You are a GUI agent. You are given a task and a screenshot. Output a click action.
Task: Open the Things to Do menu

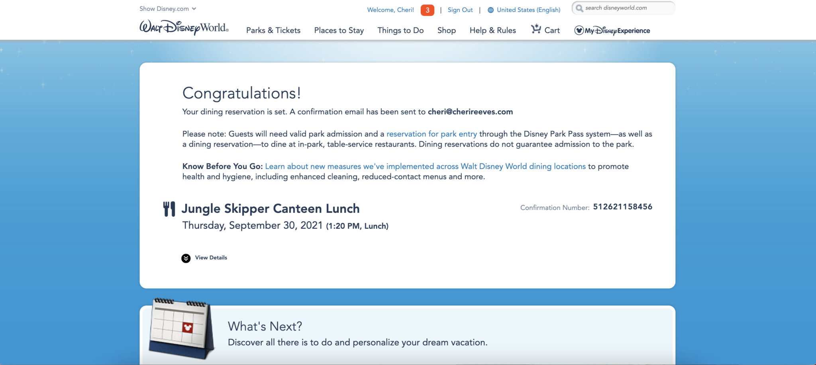point(400,30)
